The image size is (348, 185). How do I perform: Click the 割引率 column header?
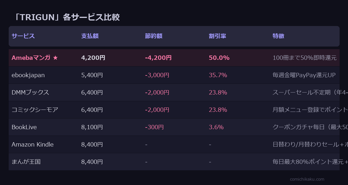[217, 36]
